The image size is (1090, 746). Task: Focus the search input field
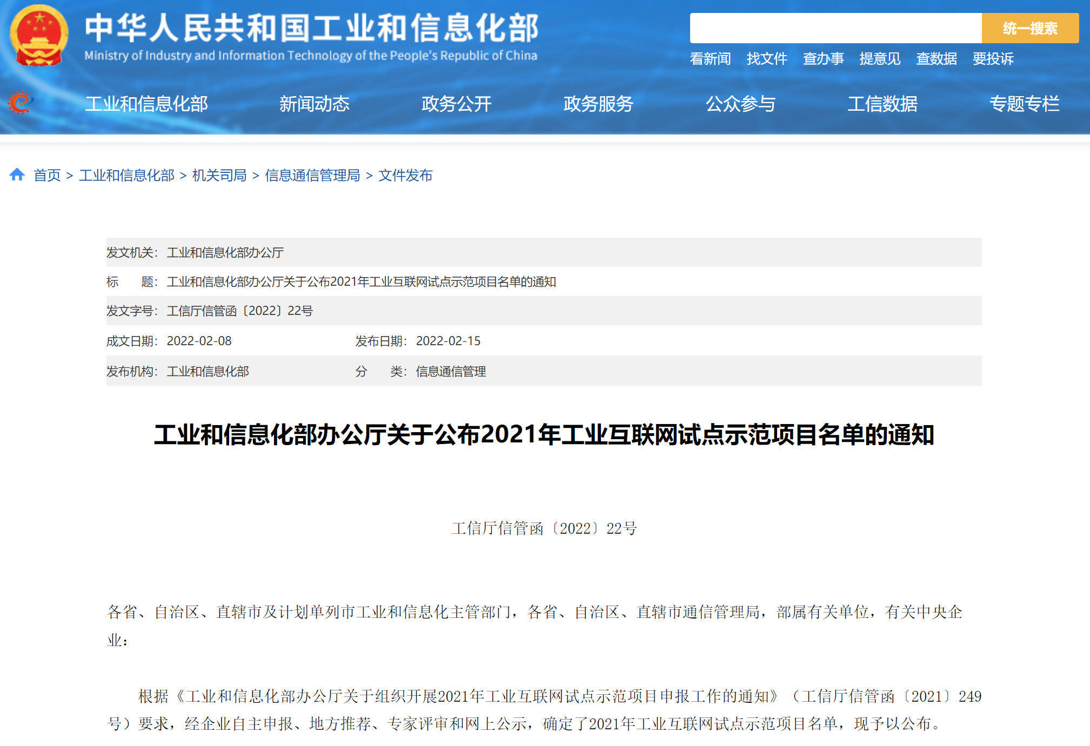[835, 28]
